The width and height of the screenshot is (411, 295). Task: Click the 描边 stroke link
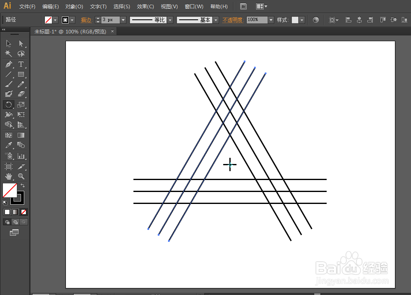(x=86, y=19)
